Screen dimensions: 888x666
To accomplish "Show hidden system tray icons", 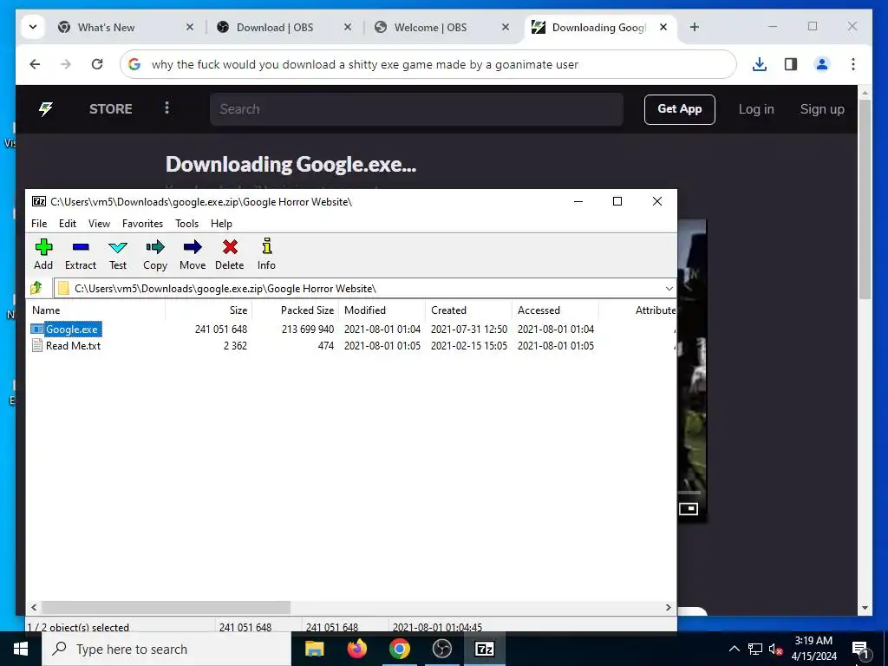I will point(734,649).
